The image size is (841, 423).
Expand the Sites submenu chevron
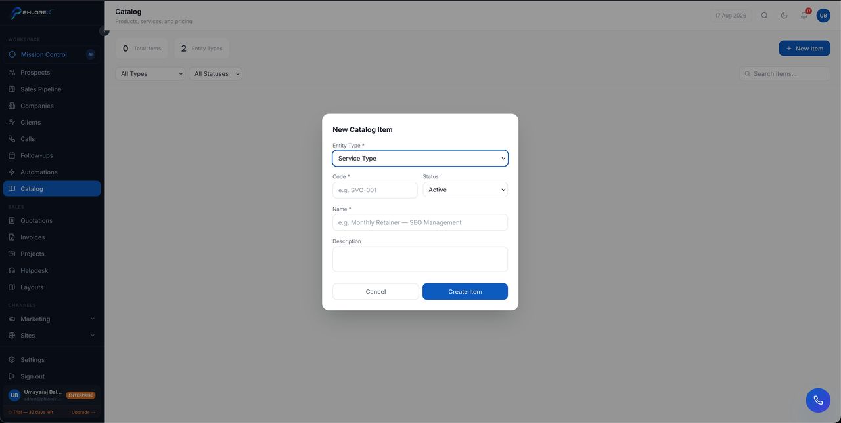point(92,335)
